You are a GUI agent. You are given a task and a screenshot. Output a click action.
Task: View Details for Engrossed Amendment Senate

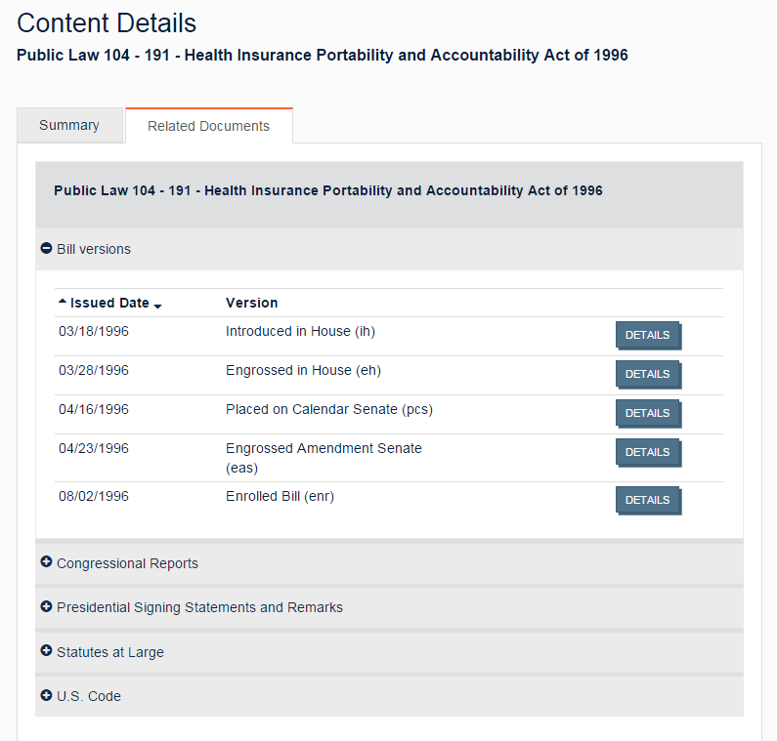tap(647, 452)
